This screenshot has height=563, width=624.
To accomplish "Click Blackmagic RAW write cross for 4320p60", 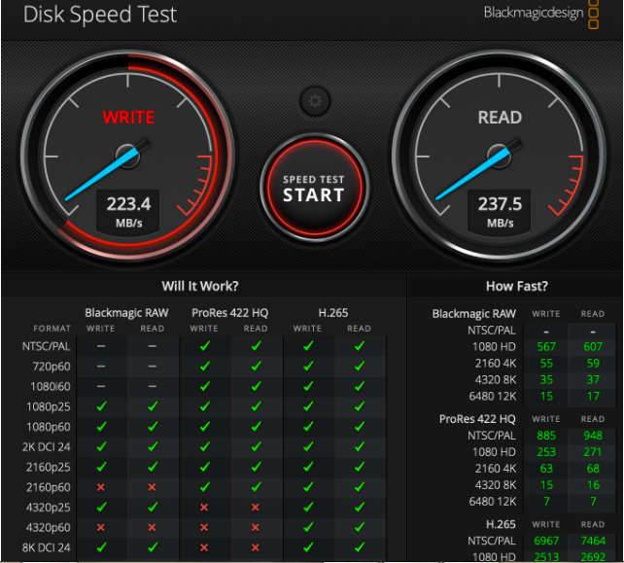I will pos(101,527).
